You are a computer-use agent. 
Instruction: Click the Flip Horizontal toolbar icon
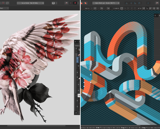[127, 3]
